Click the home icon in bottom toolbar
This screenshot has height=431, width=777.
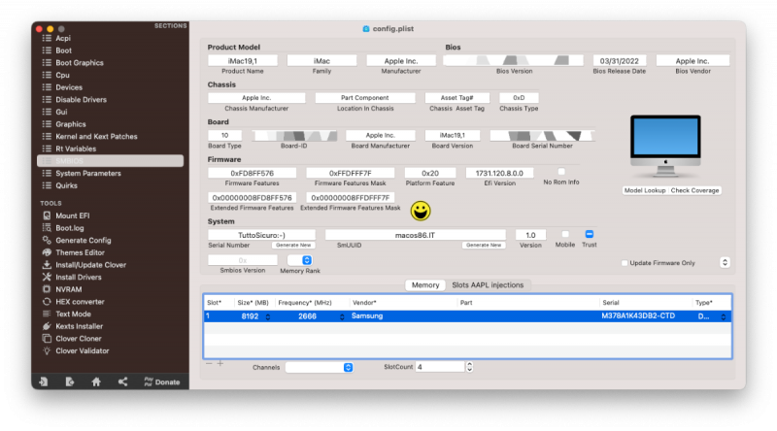click(x=96, y=381)
